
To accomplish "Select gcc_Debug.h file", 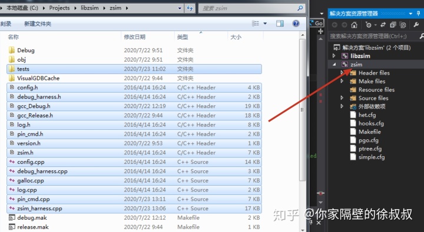I will point(134,106).
